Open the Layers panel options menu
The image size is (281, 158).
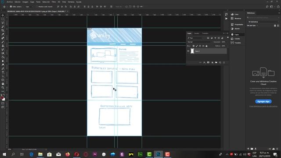[227, 33]
